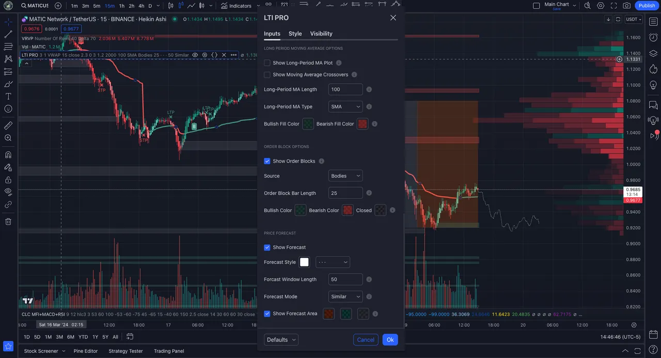The width and height of the screenshot is (661, 358).
Task: Uncheck Show Order Blocks
Action: point(267,161)
